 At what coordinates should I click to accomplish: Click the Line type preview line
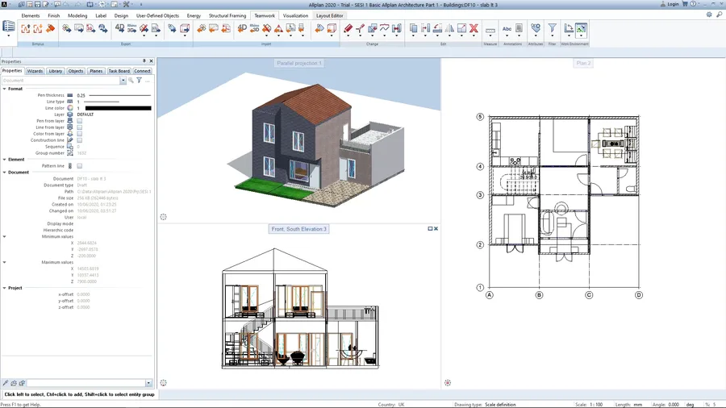point(101,102)
